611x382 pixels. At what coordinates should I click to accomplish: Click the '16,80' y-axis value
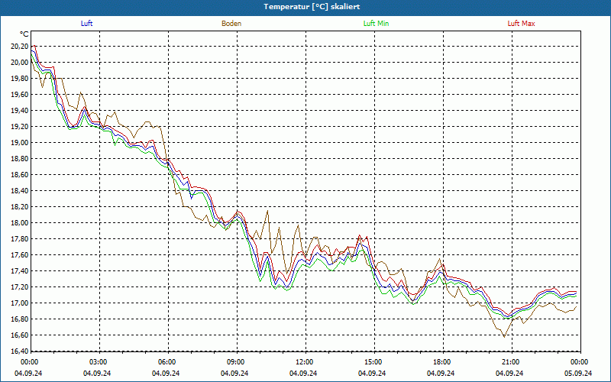(x=20, y=319)
